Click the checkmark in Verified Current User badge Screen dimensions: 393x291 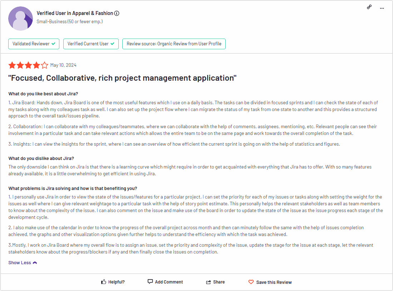[112, 44]
